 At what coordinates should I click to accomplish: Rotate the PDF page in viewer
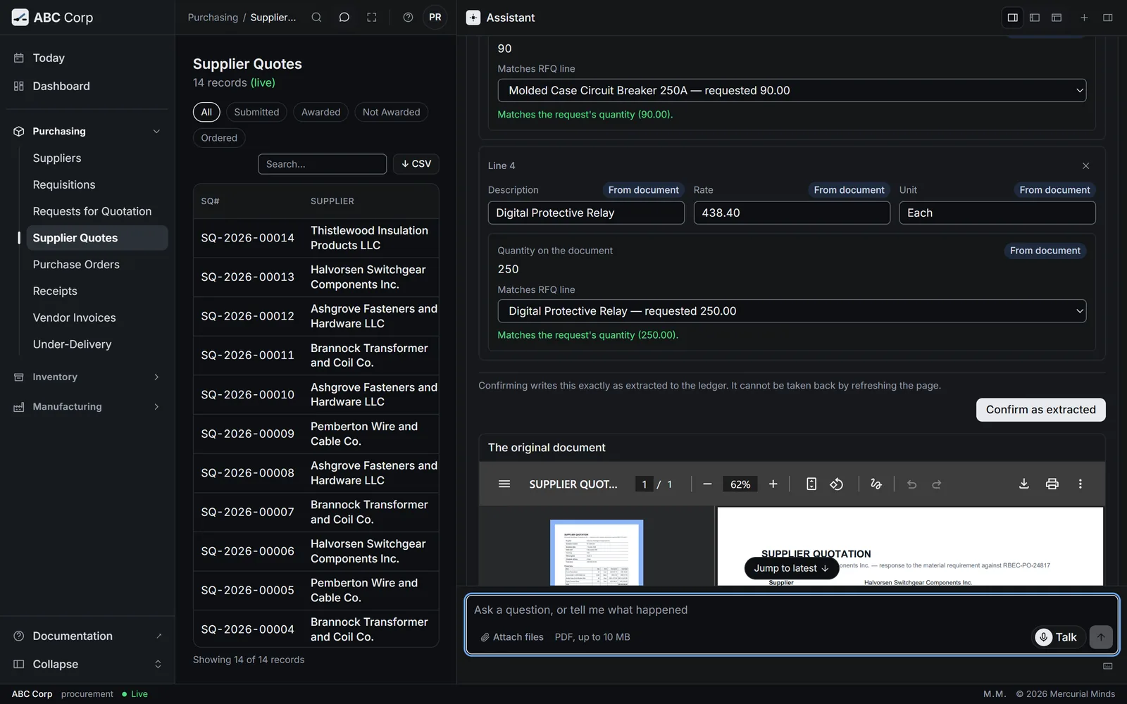(837, 484)
